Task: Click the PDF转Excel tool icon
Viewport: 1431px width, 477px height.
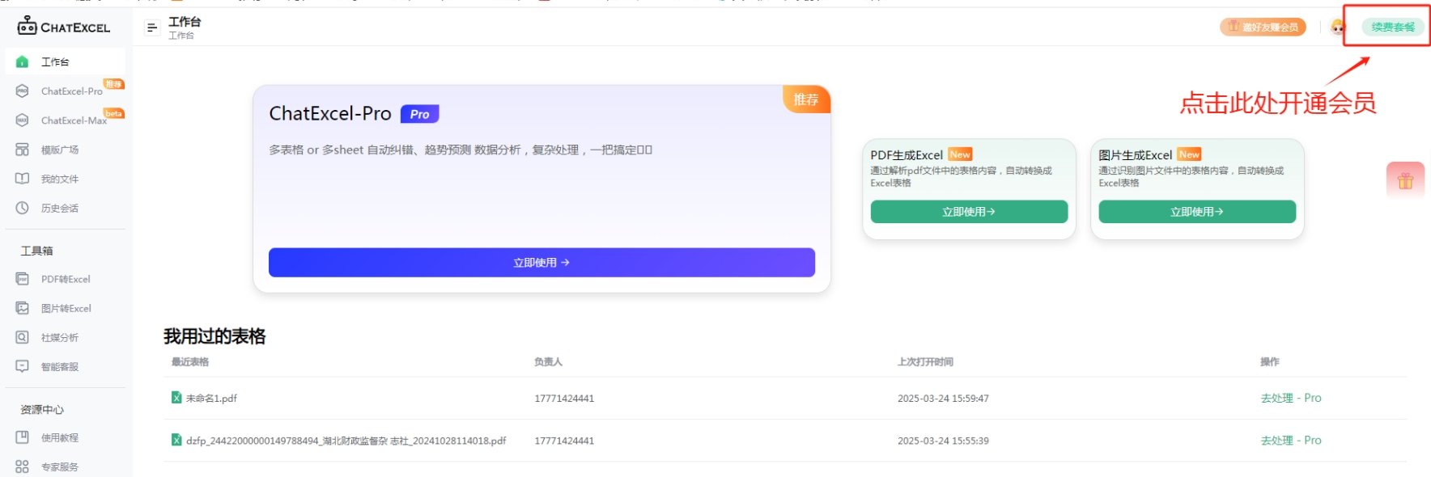Action: tap(23, 279)
